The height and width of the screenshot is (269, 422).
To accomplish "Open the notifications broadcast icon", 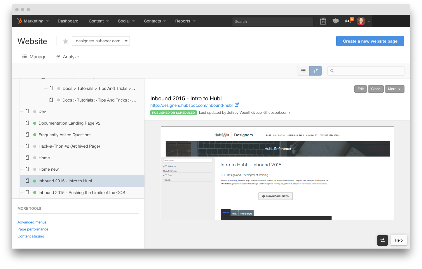I will pyautogui.click(x=348, y=21).
